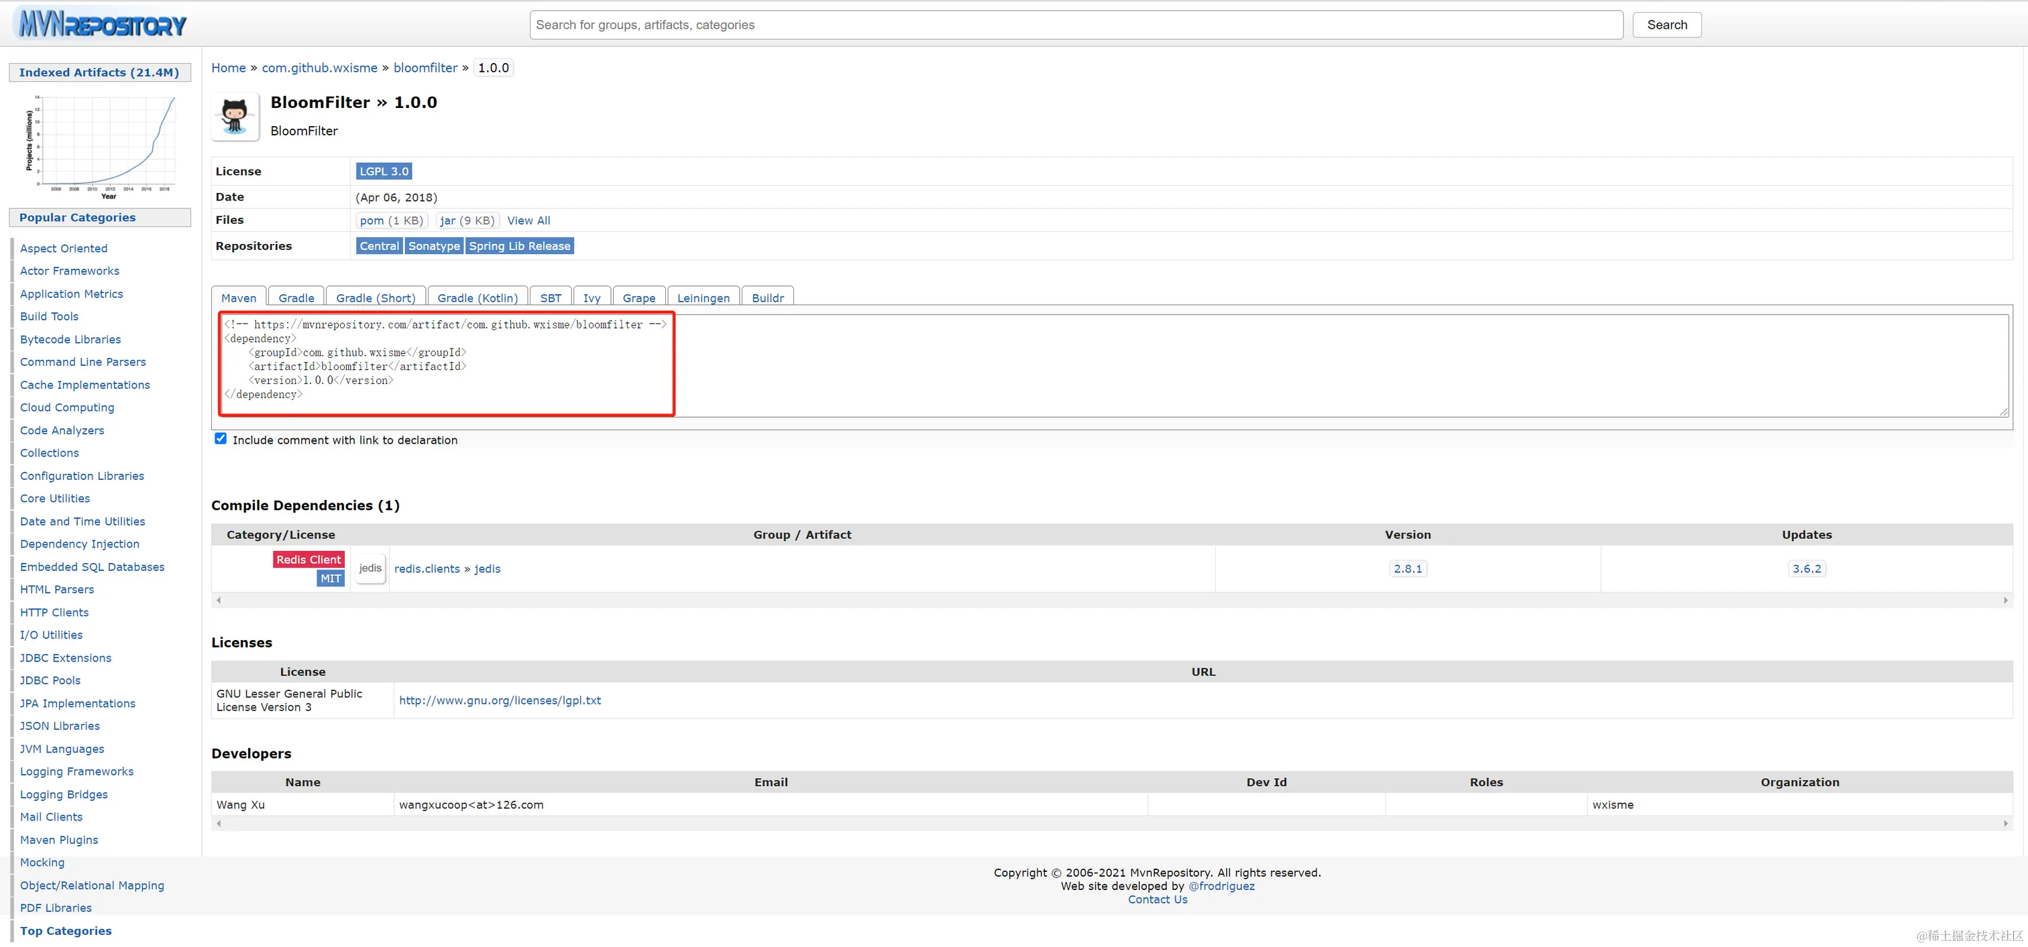Image resolution: width=2028 pixels, height=947 pixels.
Task: Click the artifact search input field
Action: (x=1076, y=25)
